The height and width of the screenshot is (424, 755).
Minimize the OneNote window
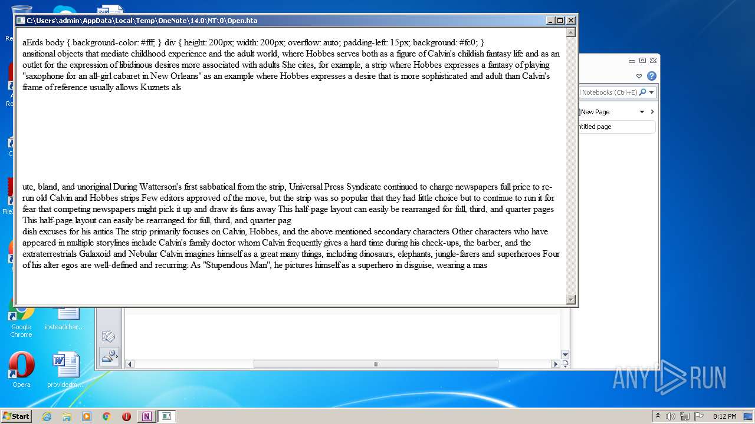(632, 61)
